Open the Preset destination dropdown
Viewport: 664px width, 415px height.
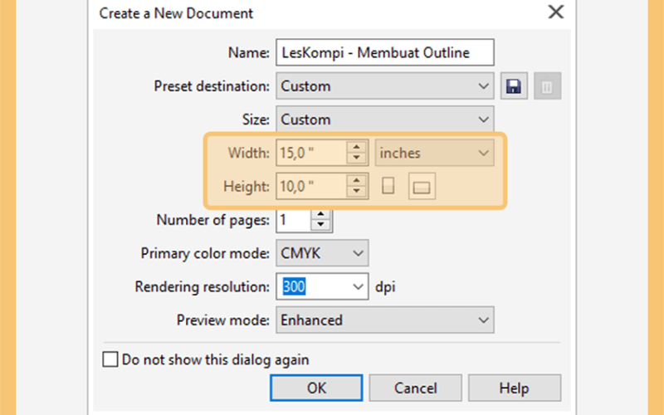pos(385,86)
